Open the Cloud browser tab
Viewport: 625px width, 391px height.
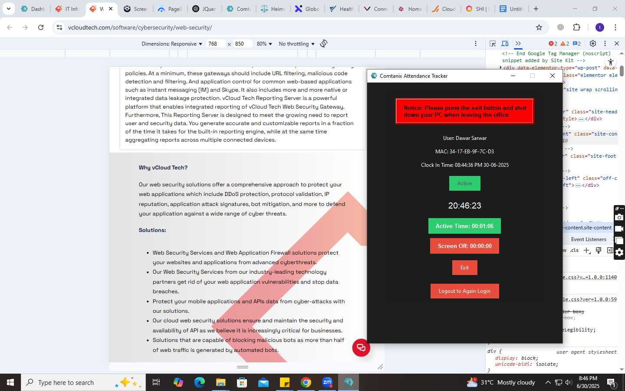tap(444, 9)
